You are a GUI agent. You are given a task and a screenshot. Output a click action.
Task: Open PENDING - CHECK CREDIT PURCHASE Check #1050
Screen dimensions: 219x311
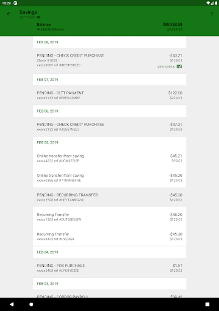[x=109, y=61]
